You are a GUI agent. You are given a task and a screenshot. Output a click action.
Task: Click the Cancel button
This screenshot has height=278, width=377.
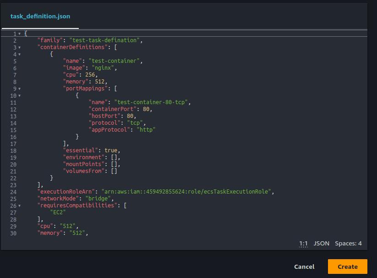tap(304, 267)
